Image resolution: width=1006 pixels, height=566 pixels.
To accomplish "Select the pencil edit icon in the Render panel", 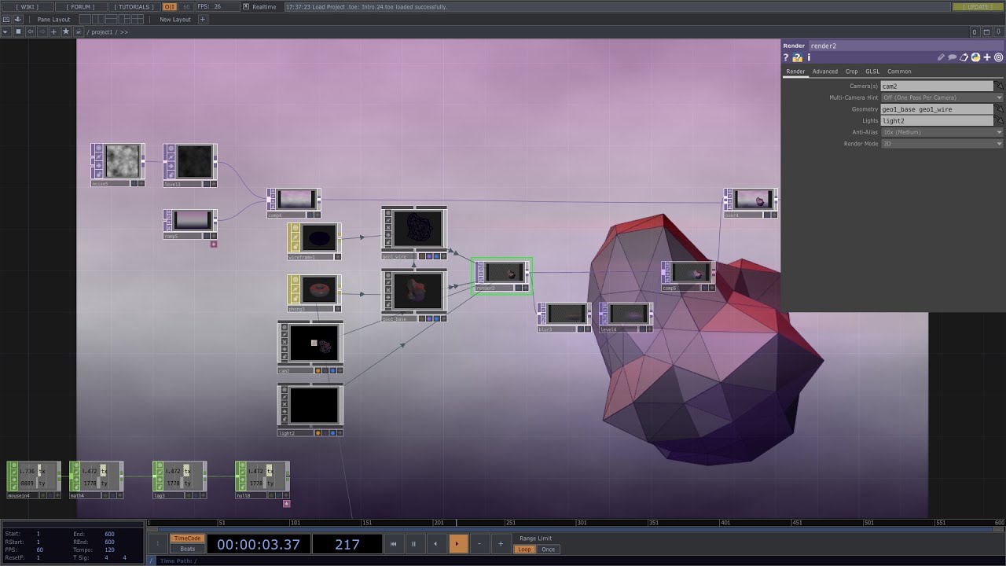I will 941,57.
